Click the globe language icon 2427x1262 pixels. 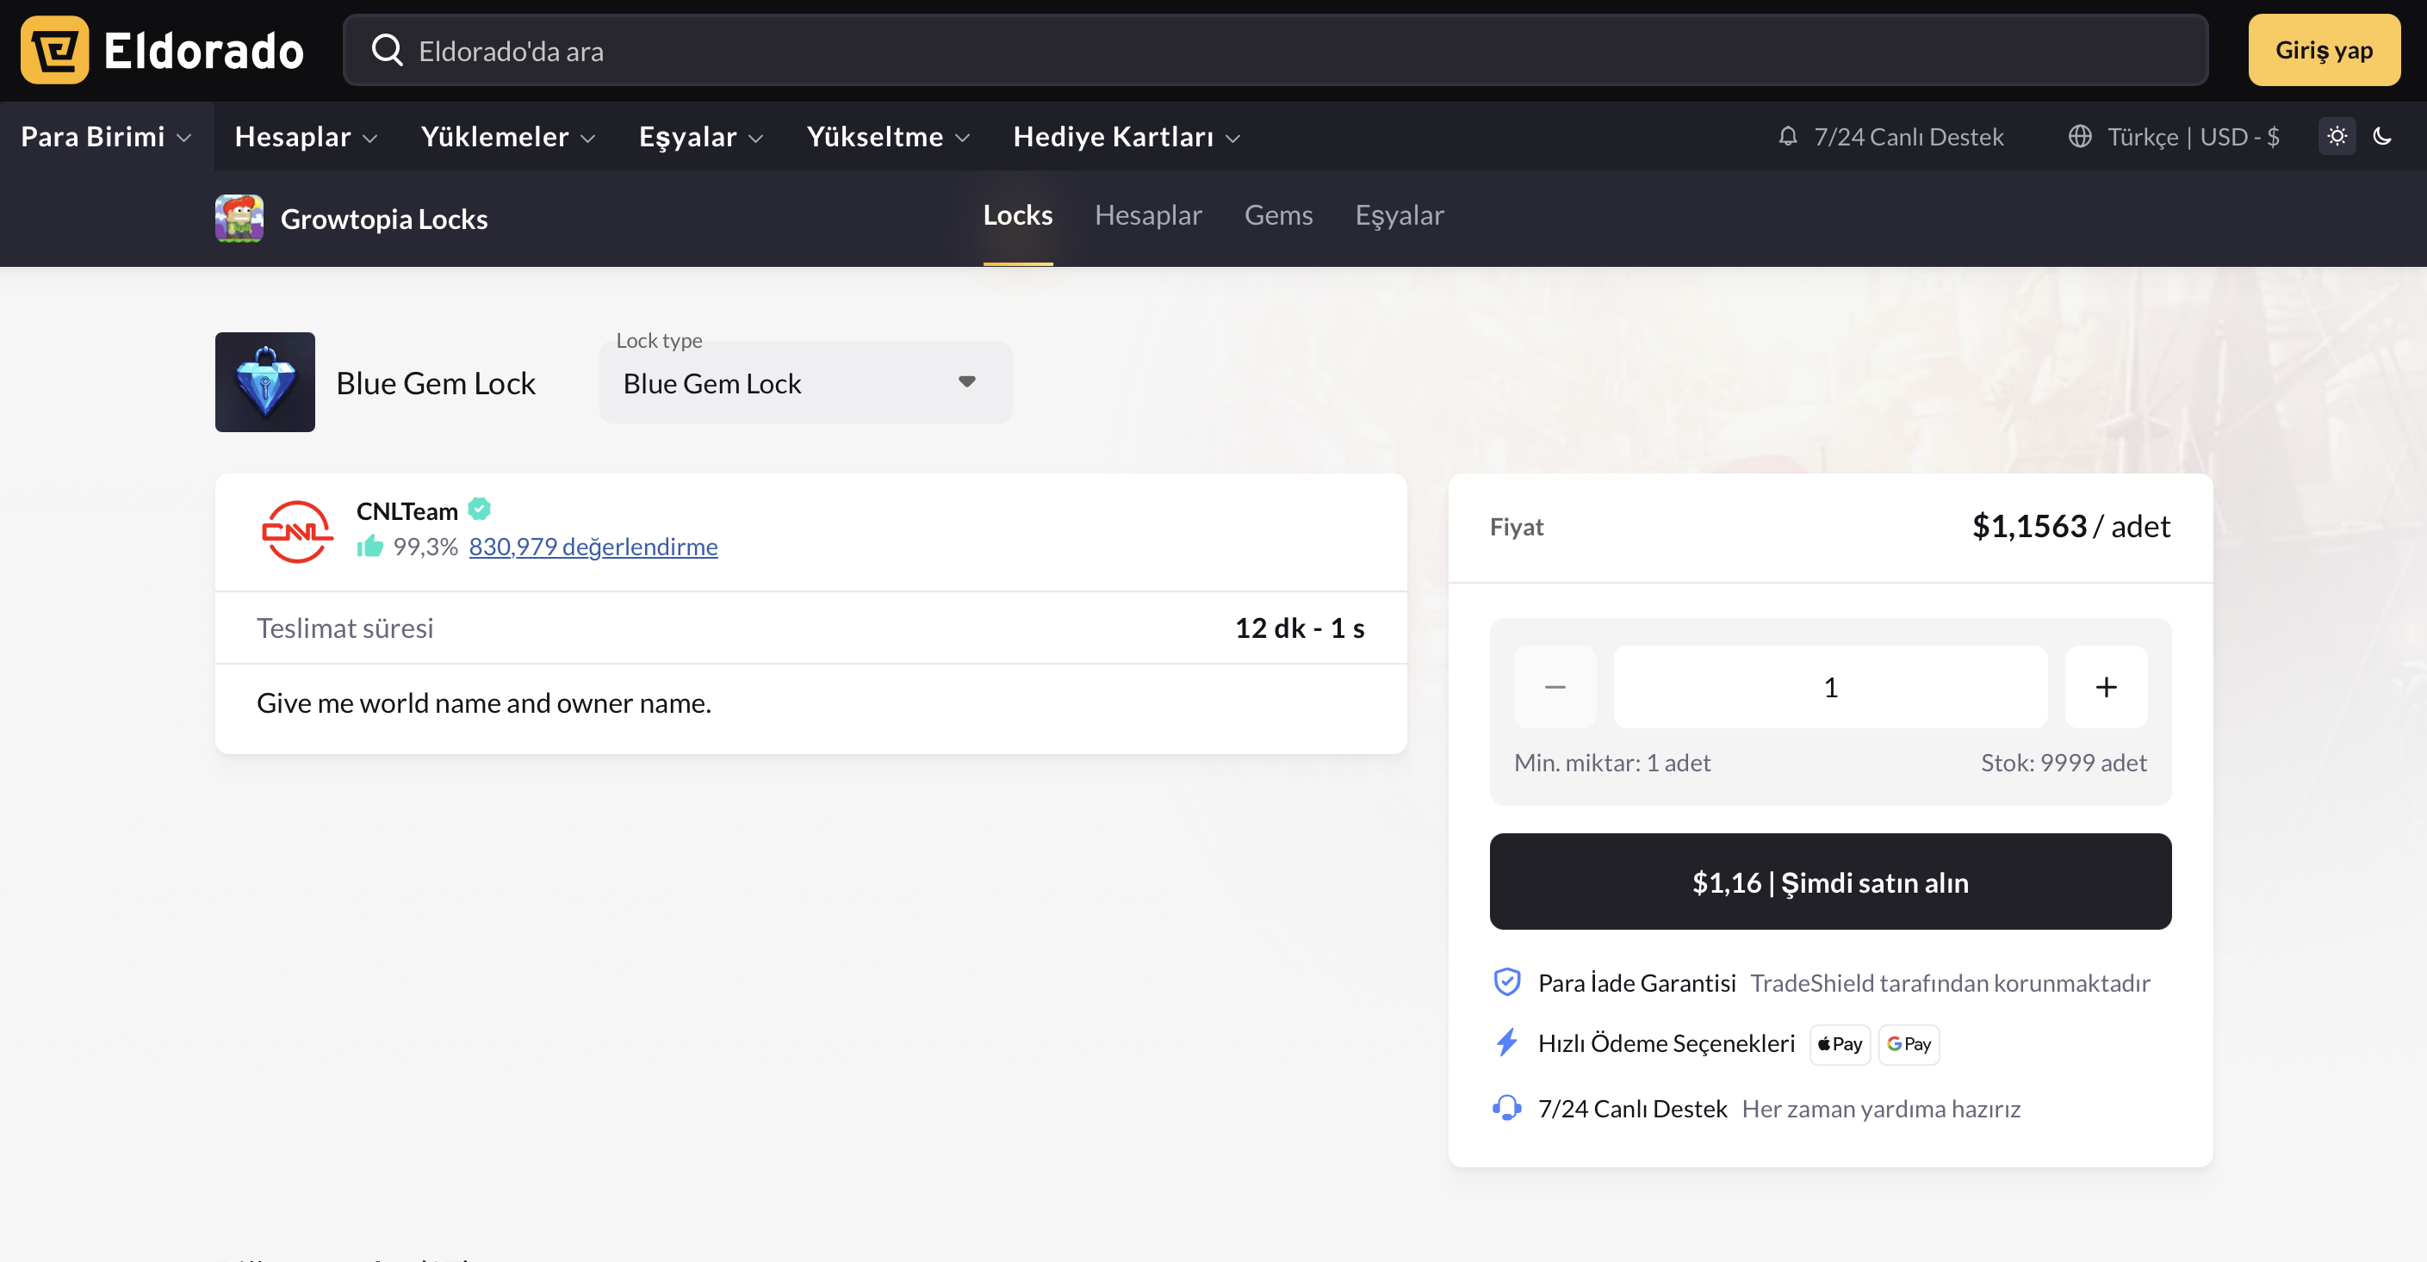(x=2079, y=137)
